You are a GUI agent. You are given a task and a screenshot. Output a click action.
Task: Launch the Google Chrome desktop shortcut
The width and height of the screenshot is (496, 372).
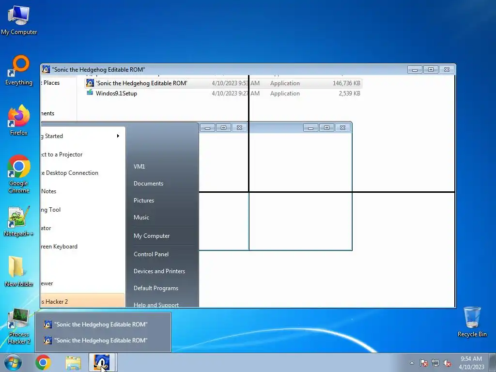[x=19, y=174]
